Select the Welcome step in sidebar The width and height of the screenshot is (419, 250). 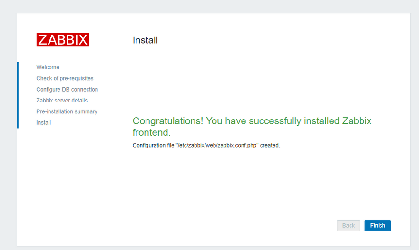[48, 67]
